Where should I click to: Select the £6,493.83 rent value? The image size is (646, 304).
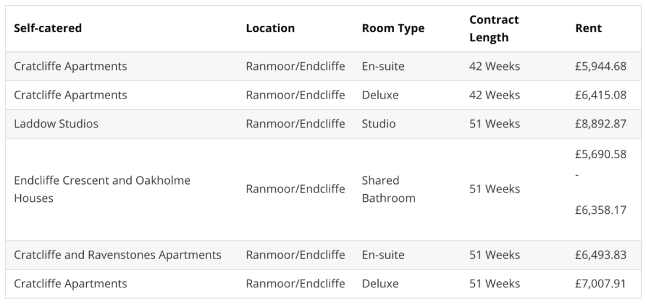tap(601, 254)
